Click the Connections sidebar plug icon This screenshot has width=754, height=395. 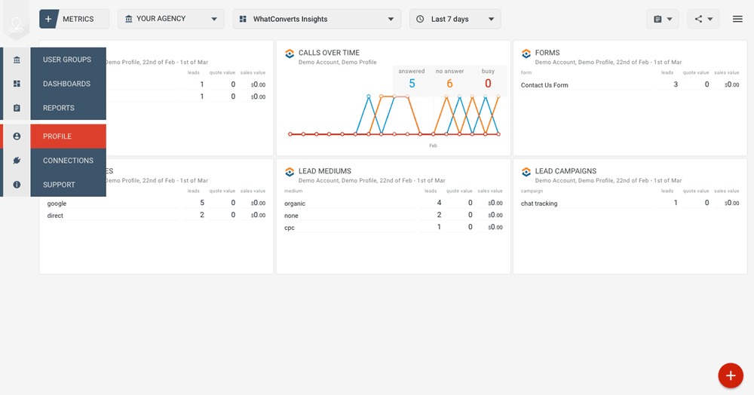pyautogui.click(x=17, y=161)
